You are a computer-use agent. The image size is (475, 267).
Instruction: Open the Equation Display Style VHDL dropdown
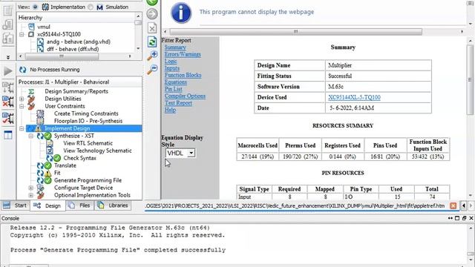pos(180,154)
